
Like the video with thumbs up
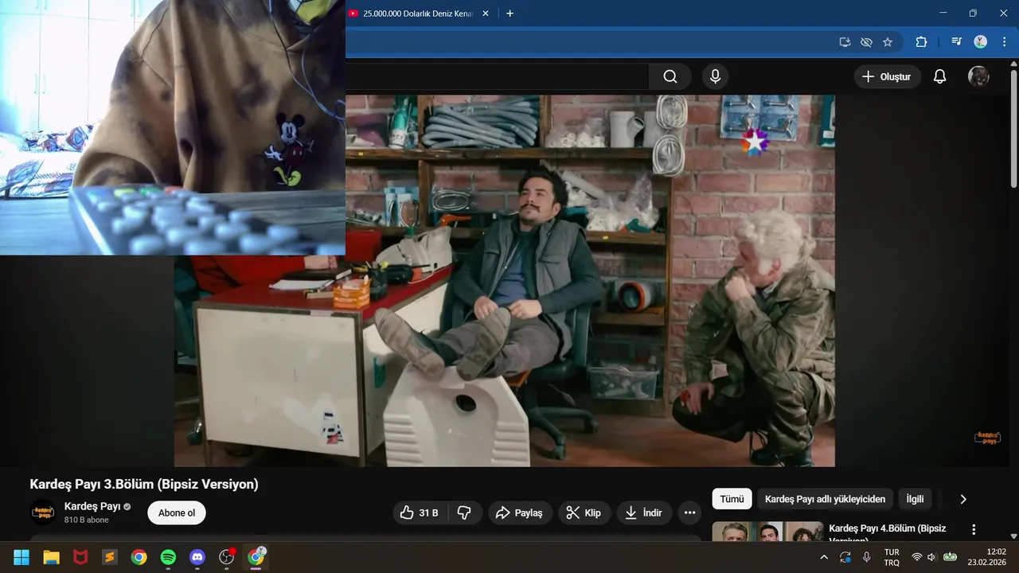click(420, 513)
